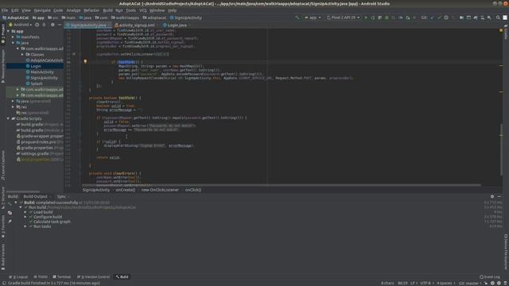This screenshot has height=286, width=509.
Task: Open the Device File Explorer side tab
Action: click(506, 252)
